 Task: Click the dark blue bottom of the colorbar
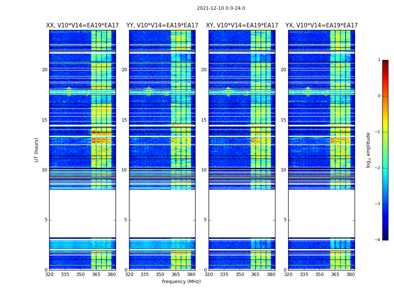tap(385, 238)
